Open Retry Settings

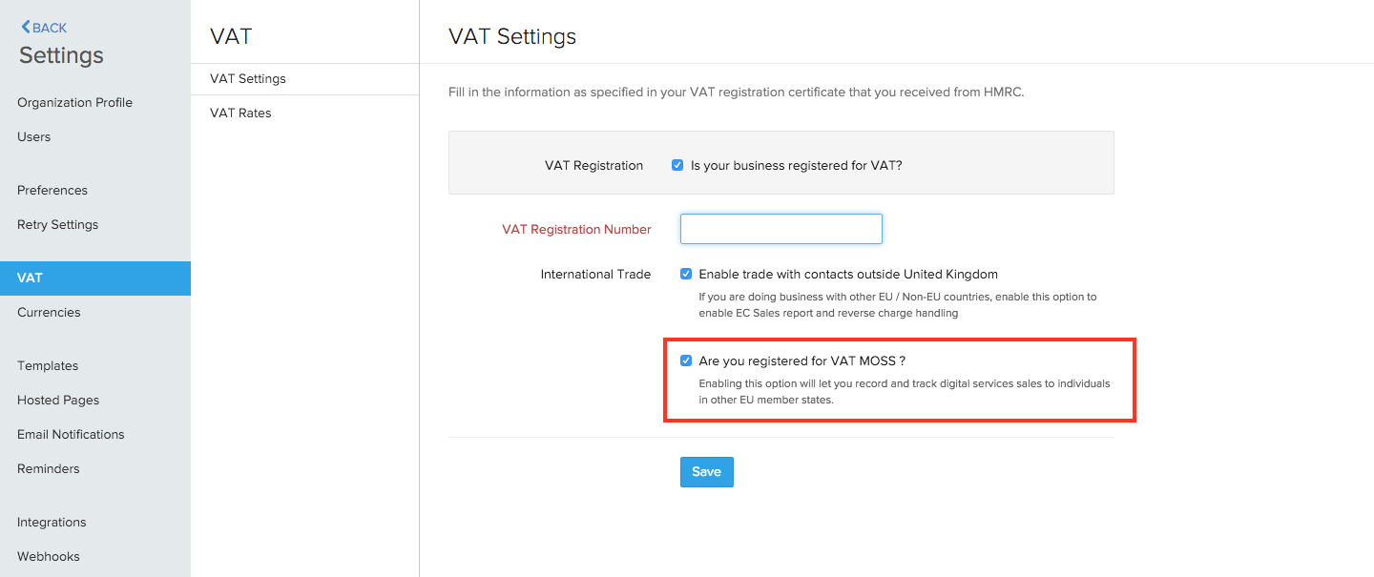pyautogui.click(x=58, y=224)
